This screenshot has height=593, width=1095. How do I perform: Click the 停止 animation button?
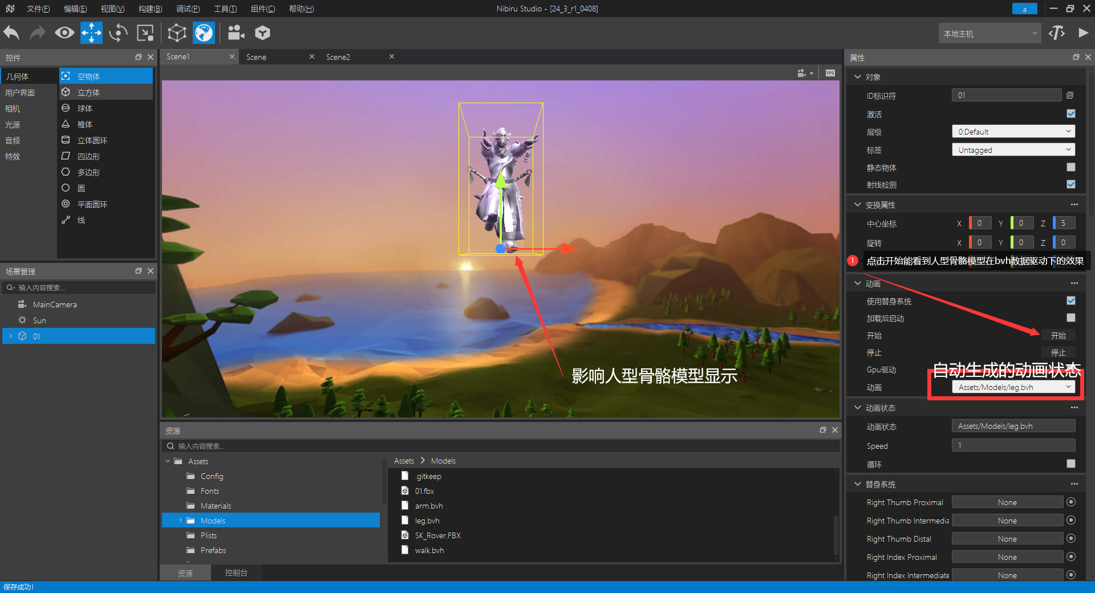[x=1058, y=353]
